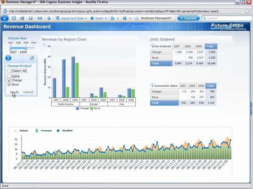The height and width of the screenshot is (189, 253).
Task: Click the left handle of the year slider
Action: (x=11, y=47)
